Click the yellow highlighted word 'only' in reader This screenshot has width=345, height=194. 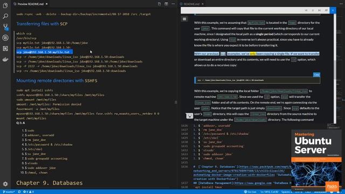[x=253, y=54]
